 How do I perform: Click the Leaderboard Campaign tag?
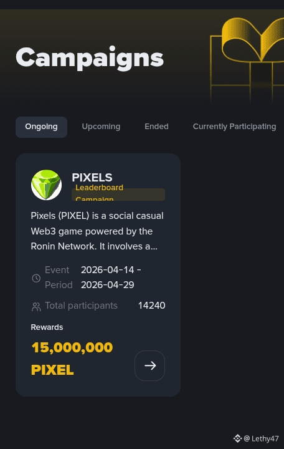click(118, 193)
